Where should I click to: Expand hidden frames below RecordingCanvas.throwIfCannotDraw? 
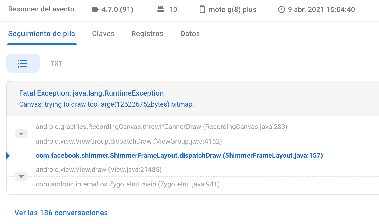coord(21,134)
